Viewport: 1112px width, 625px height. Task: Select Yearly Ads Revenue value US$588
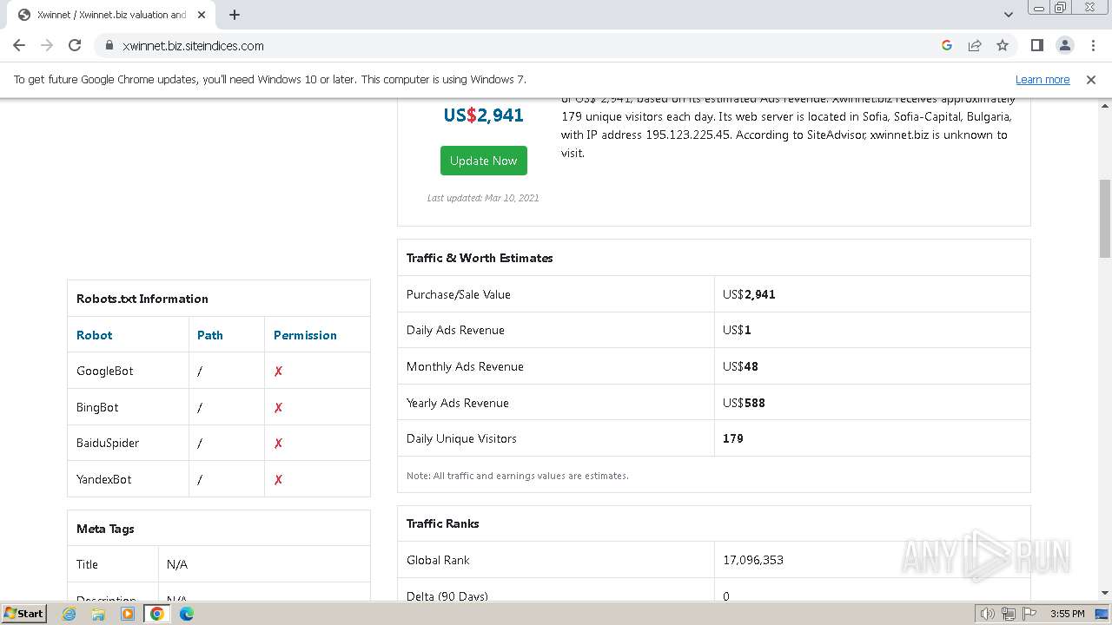click(x=744, y=403)
